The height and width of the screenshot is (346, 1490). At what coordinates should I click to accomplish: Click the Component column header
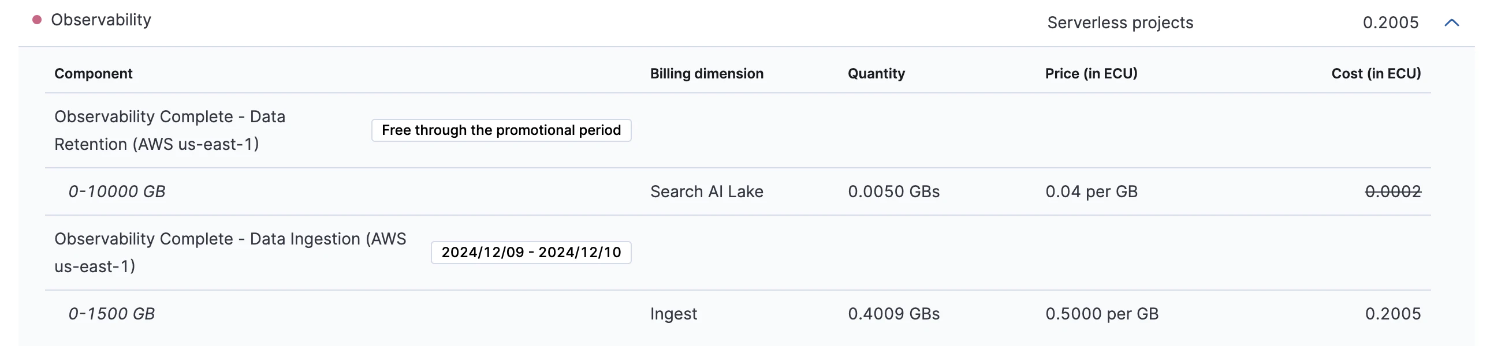pyautogui.click(x=93, y=73)
